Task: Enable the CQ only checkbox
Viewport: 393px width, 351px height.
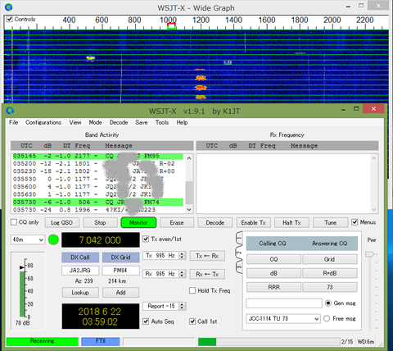Action: pos(14,222)
